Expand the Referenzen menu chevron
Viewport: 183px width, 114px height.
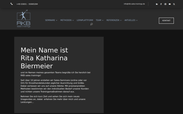(x=121, y=20)
